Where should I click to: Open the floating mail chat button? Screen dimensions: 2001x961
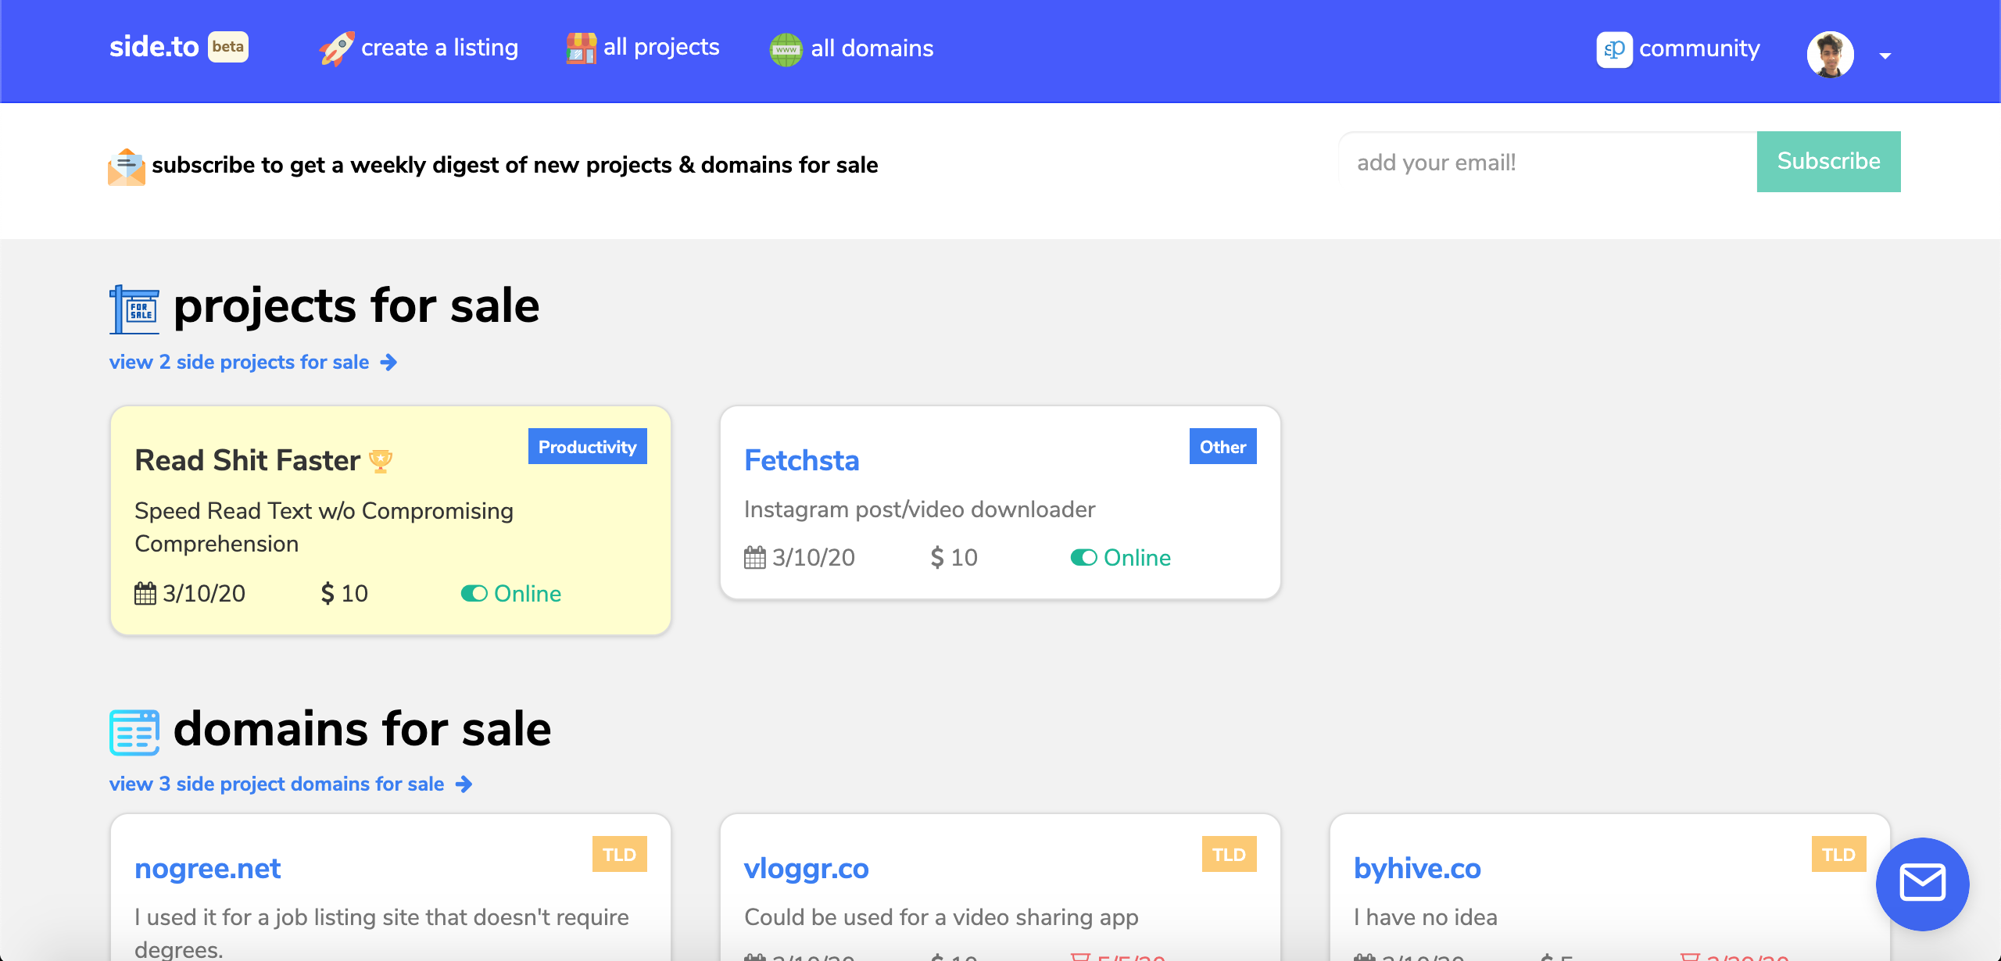click(1922, 884)
